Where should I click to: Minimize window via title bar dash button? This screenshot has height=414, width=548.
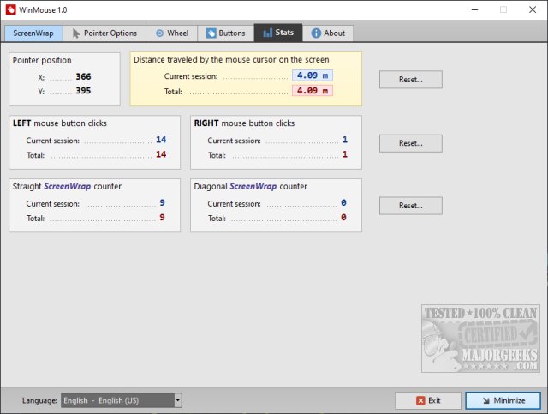tap(474, 9)
